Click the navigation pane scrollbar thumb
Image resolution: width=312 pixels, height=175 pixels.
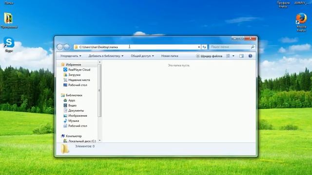(99, 90)
